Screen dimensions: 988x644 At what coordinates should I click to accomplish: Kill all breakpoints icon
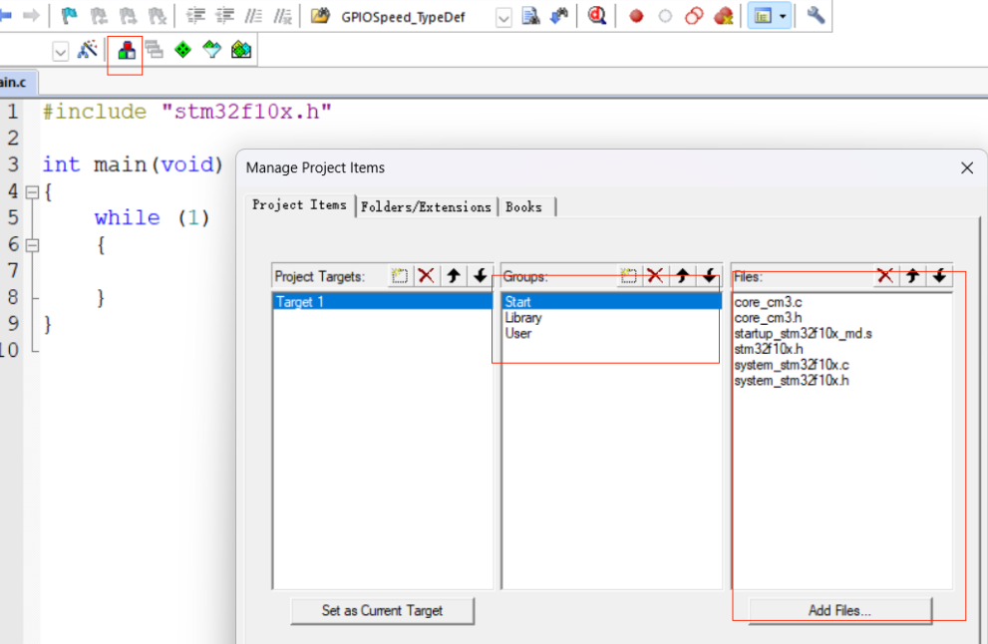pyautogui.click(x=724, y=16)
